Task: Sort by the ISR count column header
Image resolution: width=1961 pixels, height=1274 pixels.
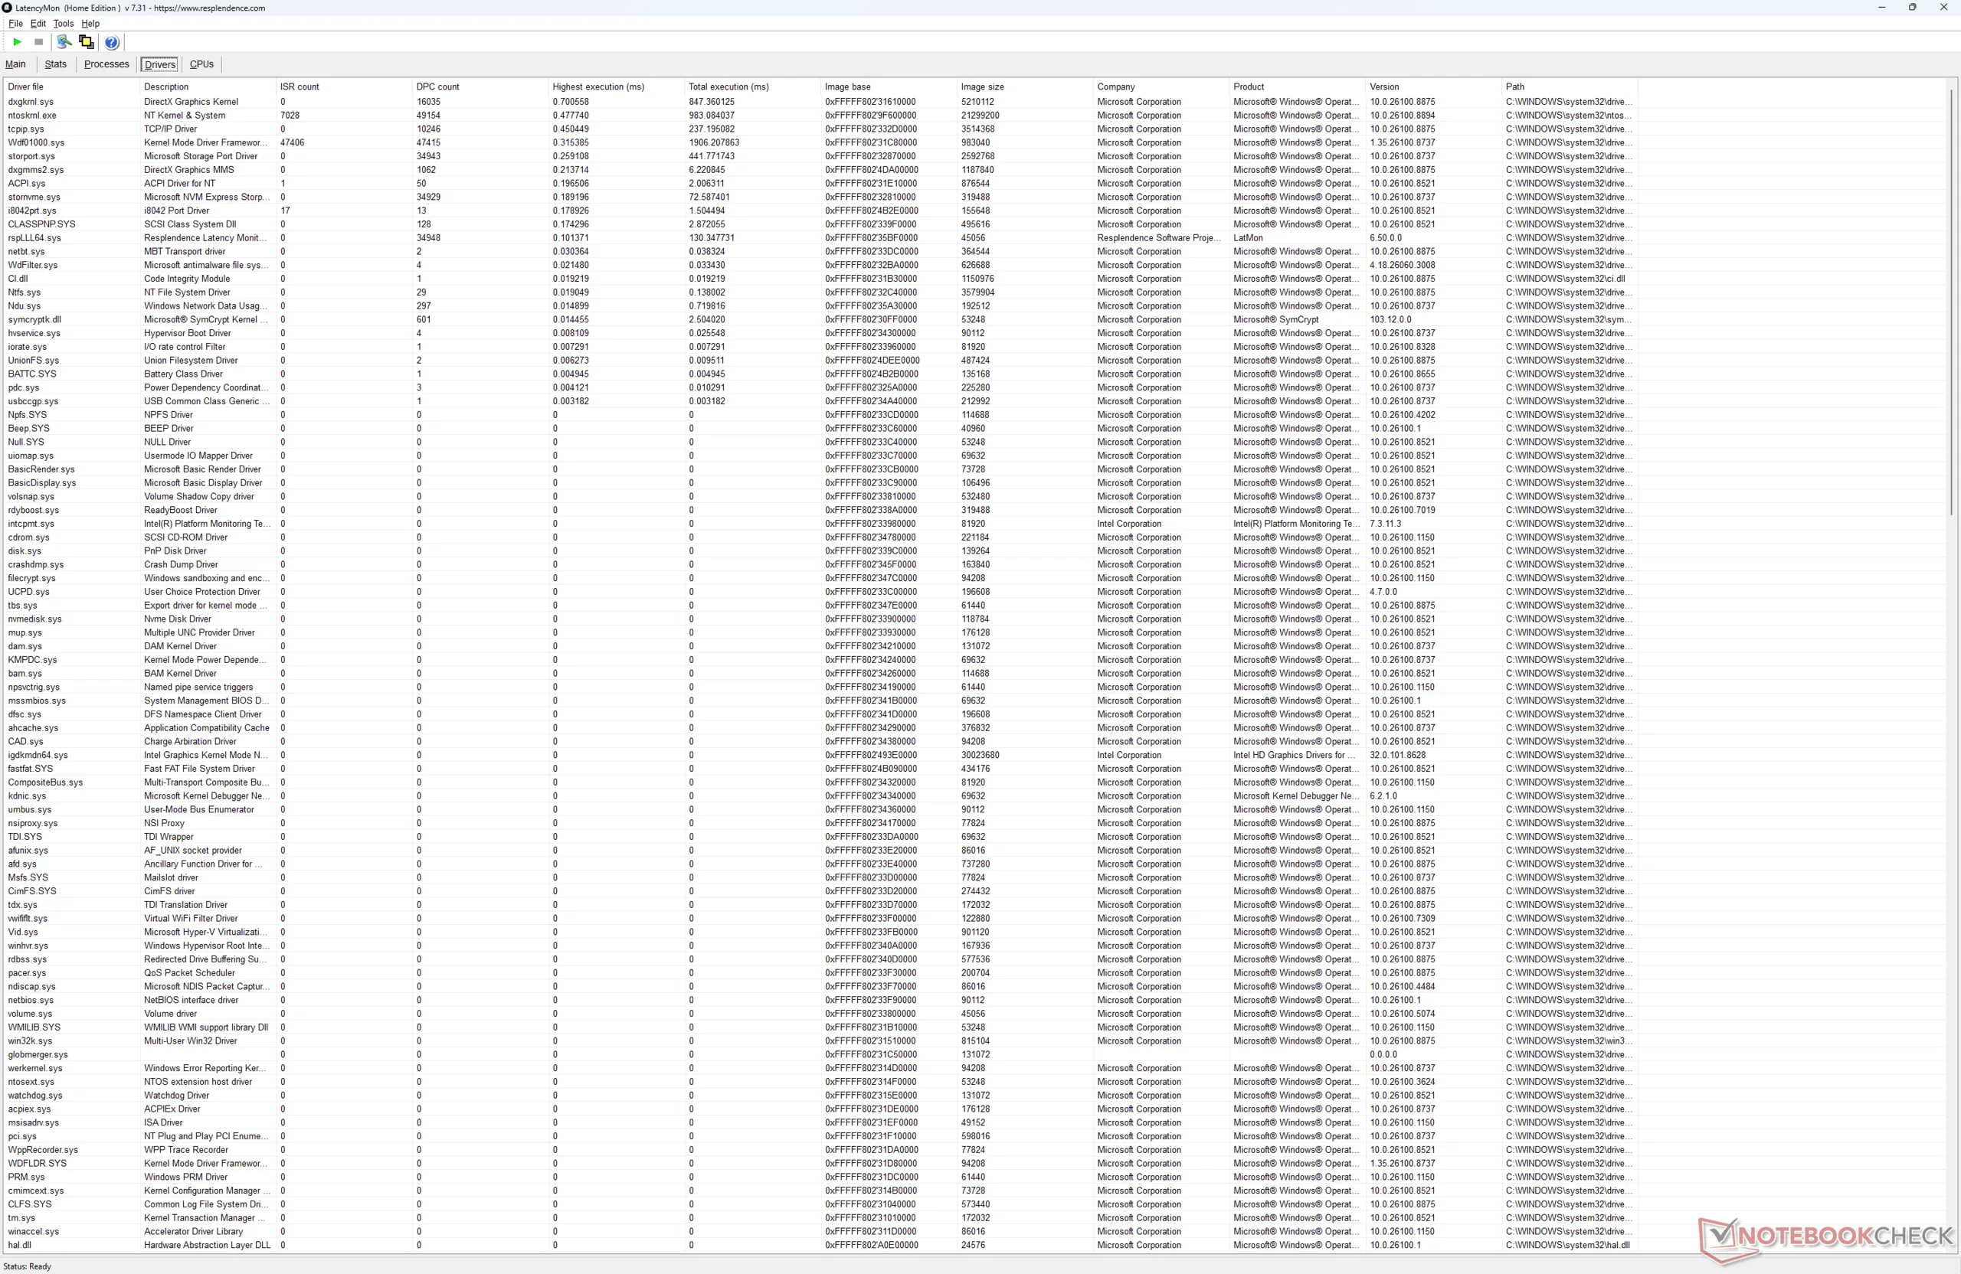Action: coord(345,87)
